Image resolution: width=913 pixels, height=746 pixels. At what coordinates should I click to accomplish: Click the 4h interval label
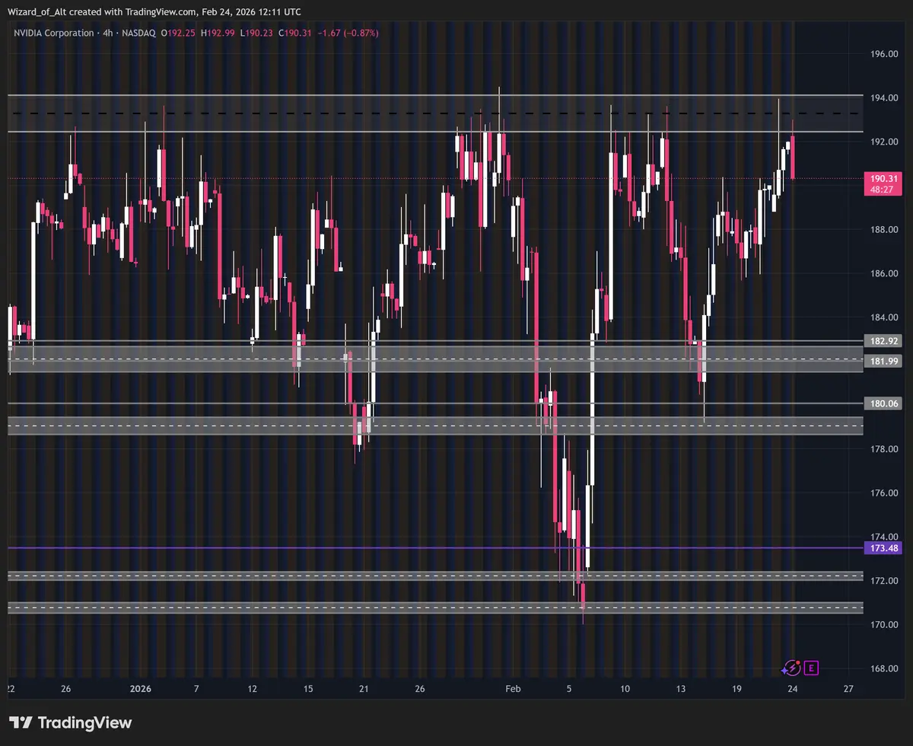tap(107, 33)
